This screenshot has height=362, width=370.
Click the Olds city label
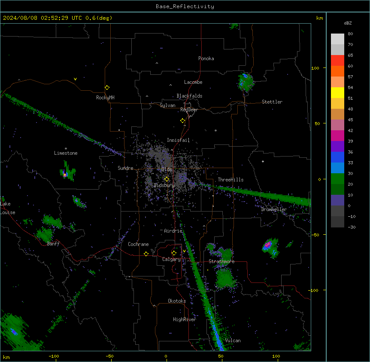[x=167, y=169]
